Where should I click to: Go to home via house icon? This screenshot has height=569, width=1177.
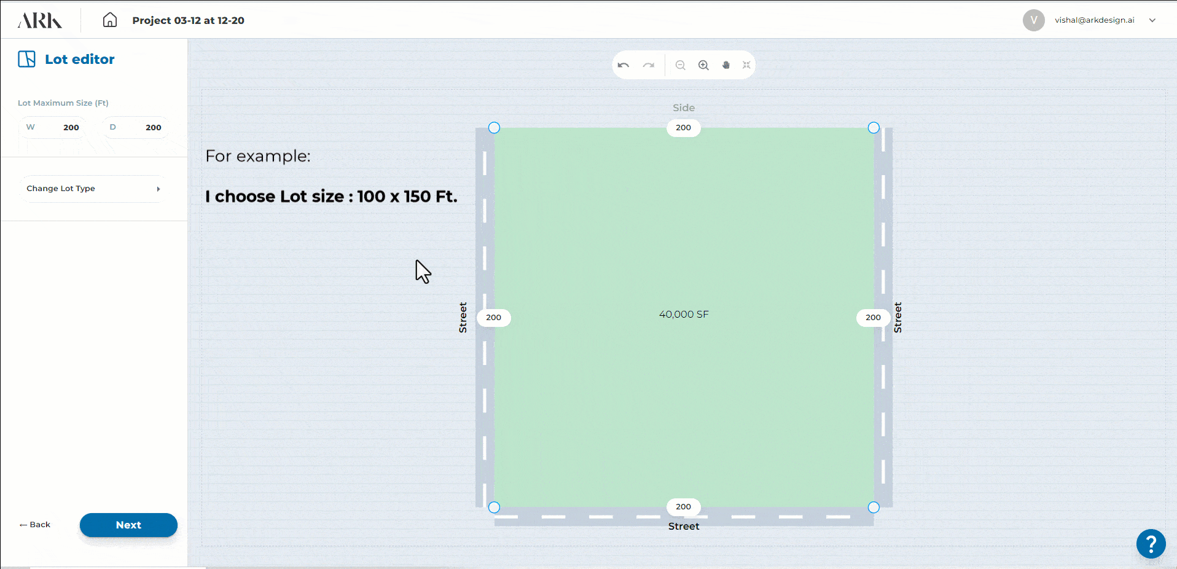pos(110,20)
